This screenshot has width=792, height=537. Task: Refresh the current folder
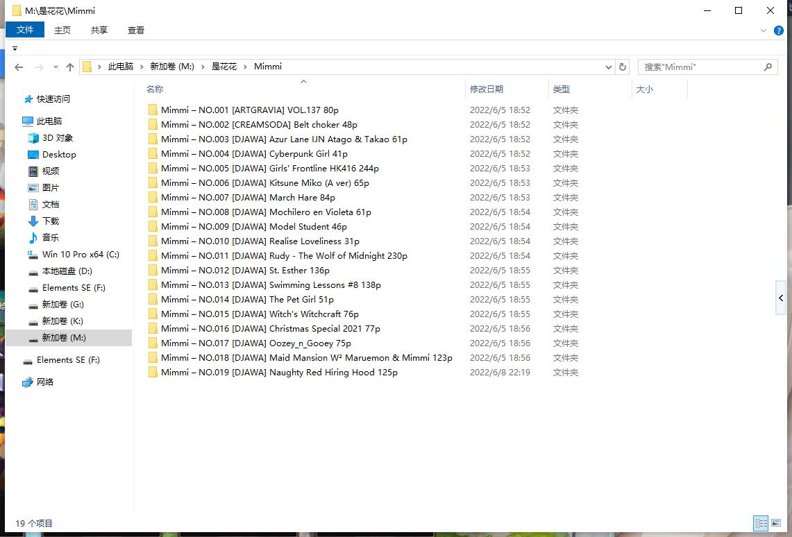coord(622,67)
